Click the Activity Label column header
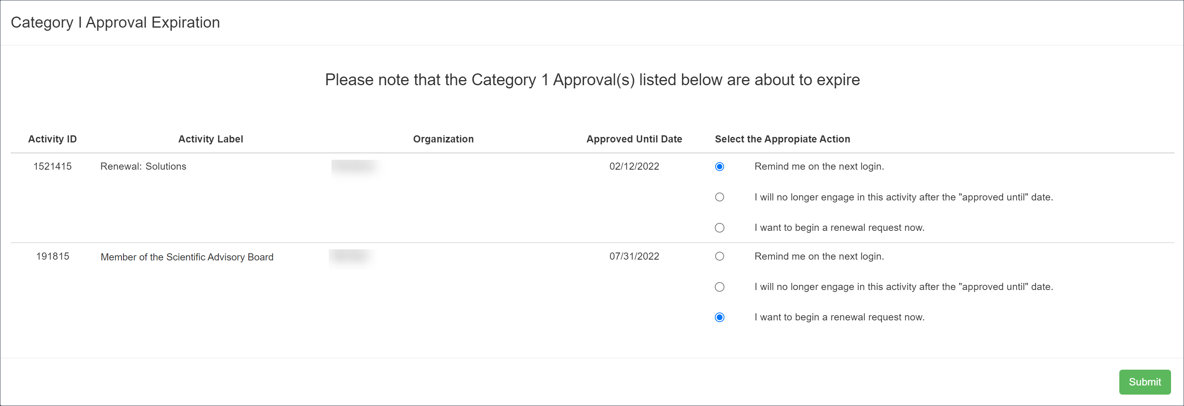Image resolution: width=1184 pixels, height=406 pixels. [211, 139]
